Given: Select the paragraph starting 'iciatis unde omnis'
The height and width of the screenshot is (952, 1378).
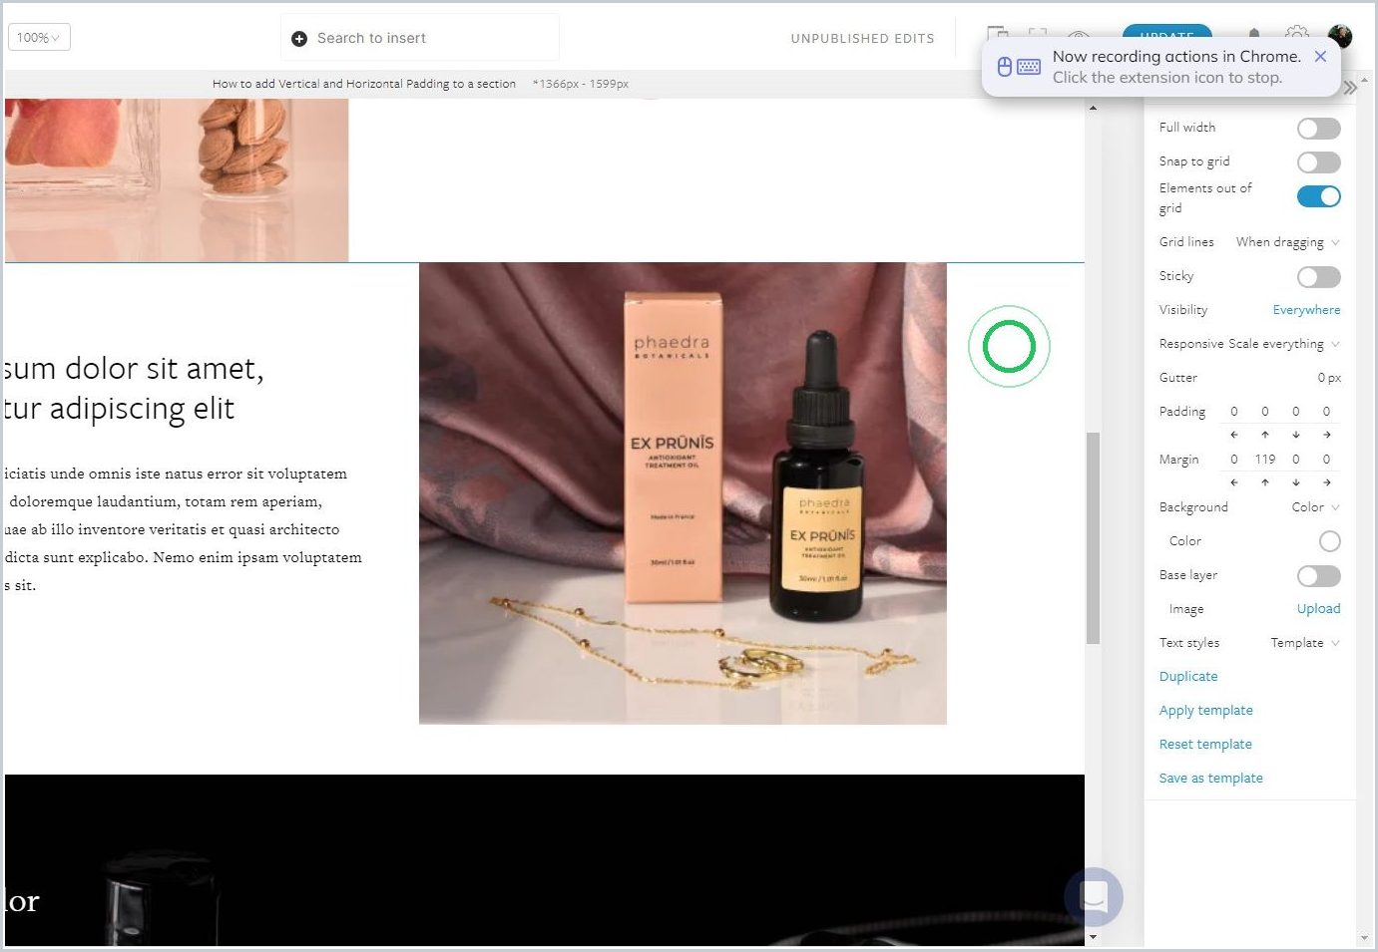Looking at the screenshot, I should 183,529.
